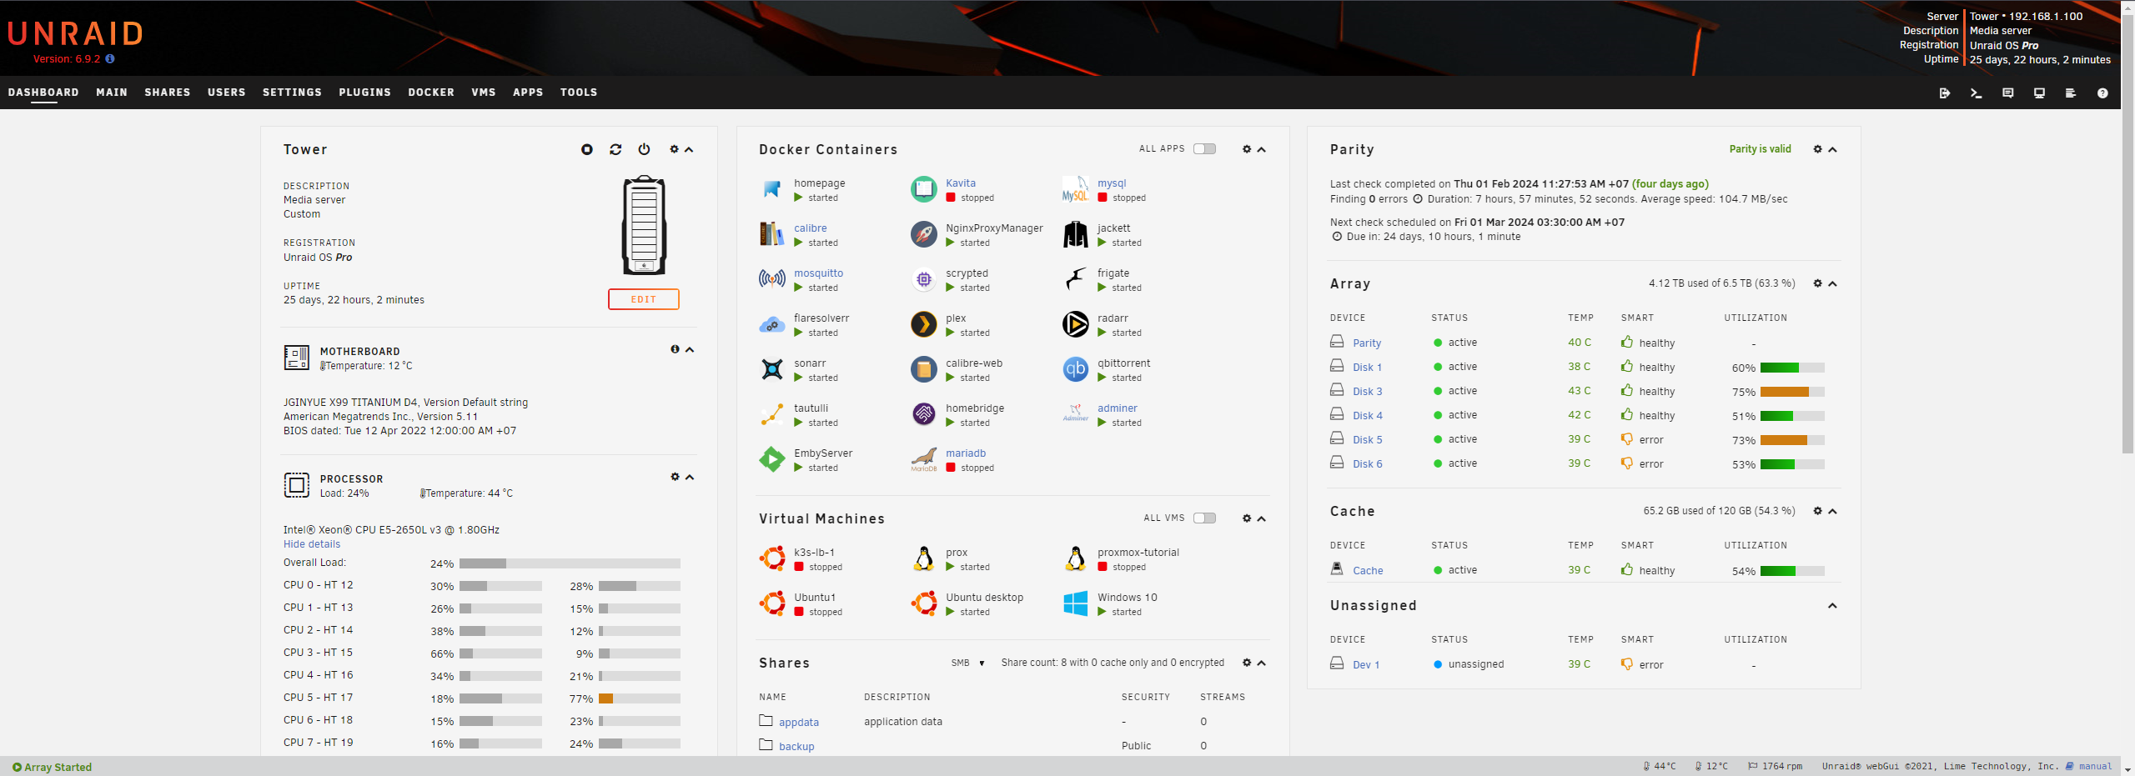Go to the SETTINGS tab
This screenshot has width=2135, height=776.
pyautogui.click(x=292, y=93)
